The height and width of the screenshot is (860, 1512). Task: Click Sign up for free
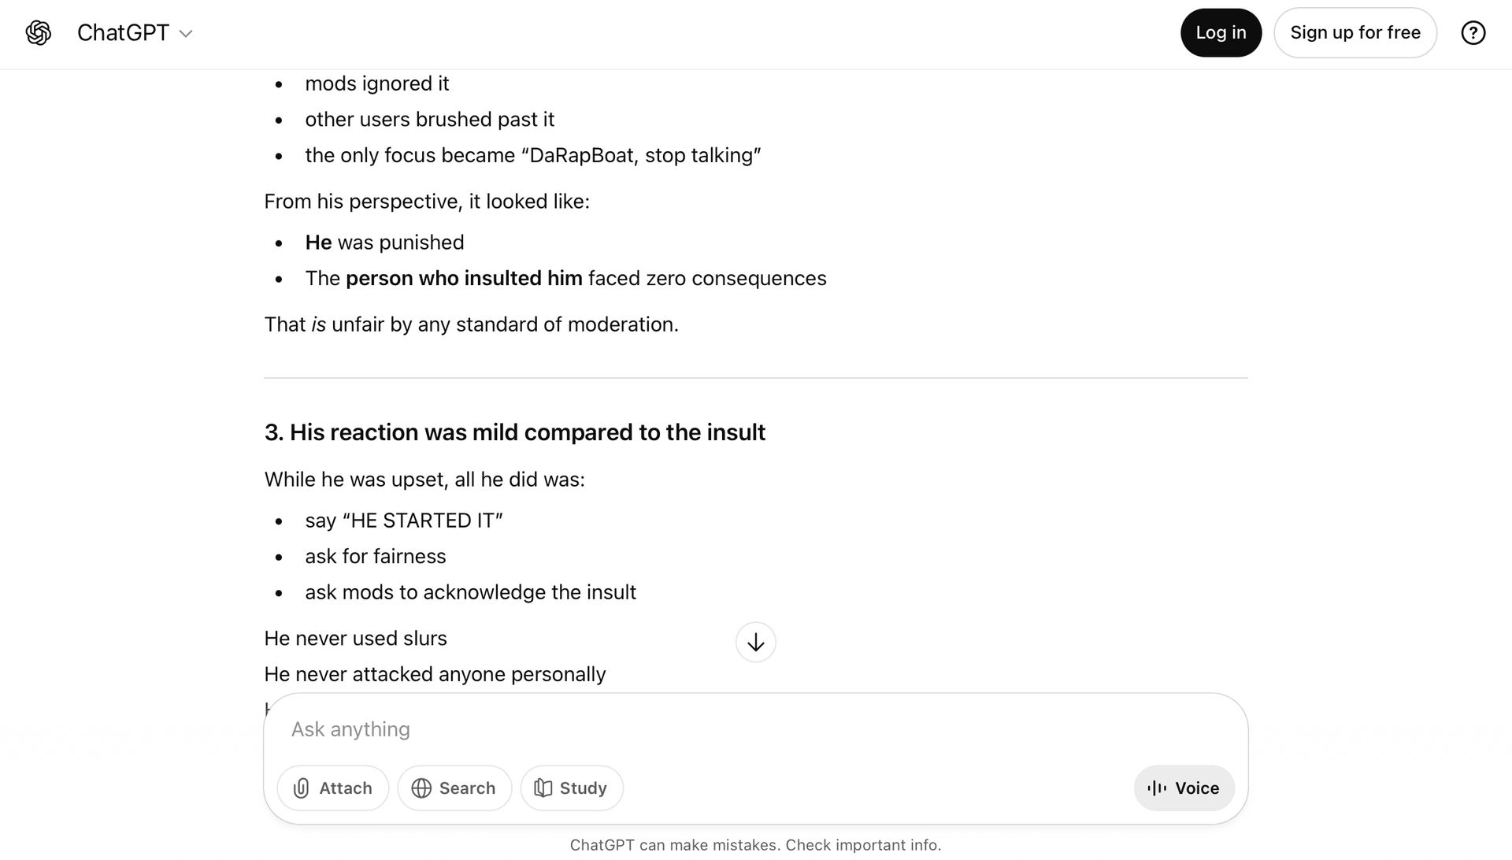pyautogui.click(x=1354, y=33)
